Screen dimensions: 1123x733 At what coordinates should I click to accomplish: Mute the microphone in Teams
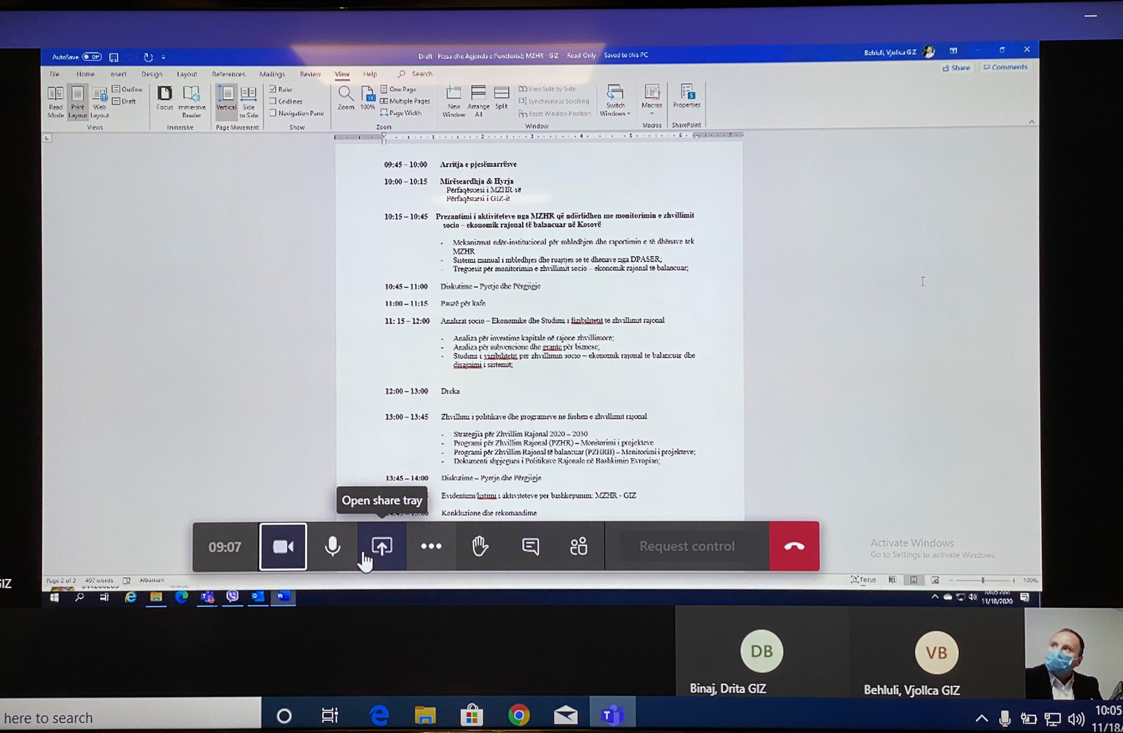tap(333, 546)
